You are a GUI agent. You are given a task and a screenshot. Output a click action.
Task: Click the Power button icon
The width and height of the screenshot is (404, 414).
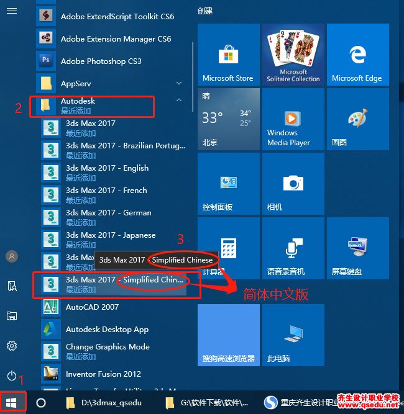pyautogui.click(x=12, y=376)
